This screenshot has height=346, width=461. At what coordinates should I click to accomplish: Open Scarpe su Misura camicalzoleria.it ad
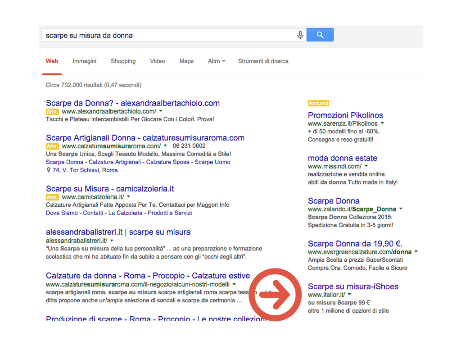coord(110,189)
